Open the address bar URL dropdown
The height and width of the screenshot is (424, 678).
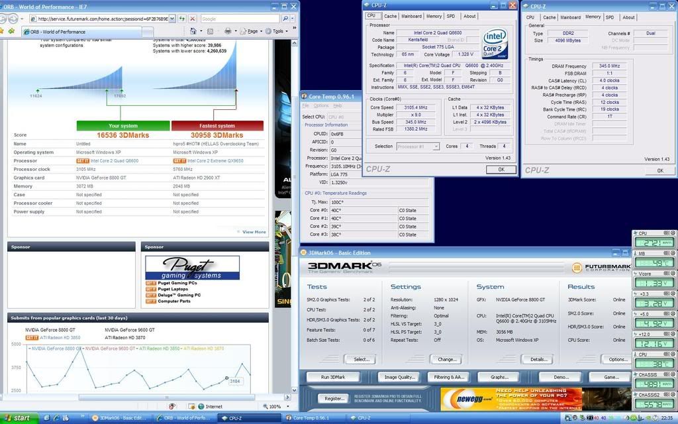[x=172, y=19]
